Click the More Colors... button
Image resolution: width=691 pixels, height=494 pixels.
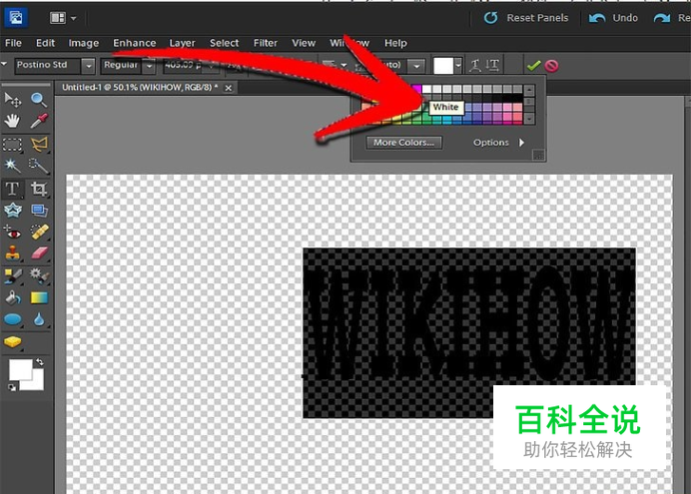[x=403, y=142]
